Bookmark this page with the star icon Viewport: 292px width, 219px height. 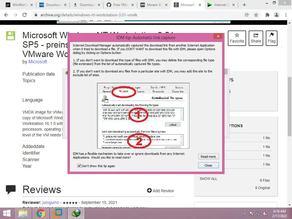(x=256, y=15)
